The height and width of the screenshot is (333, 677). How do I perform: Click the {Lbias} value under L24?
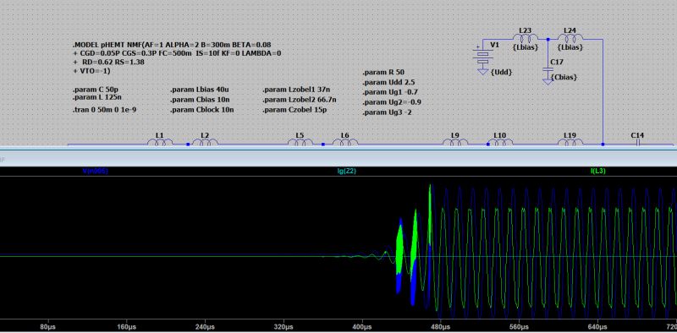[570, 47]
